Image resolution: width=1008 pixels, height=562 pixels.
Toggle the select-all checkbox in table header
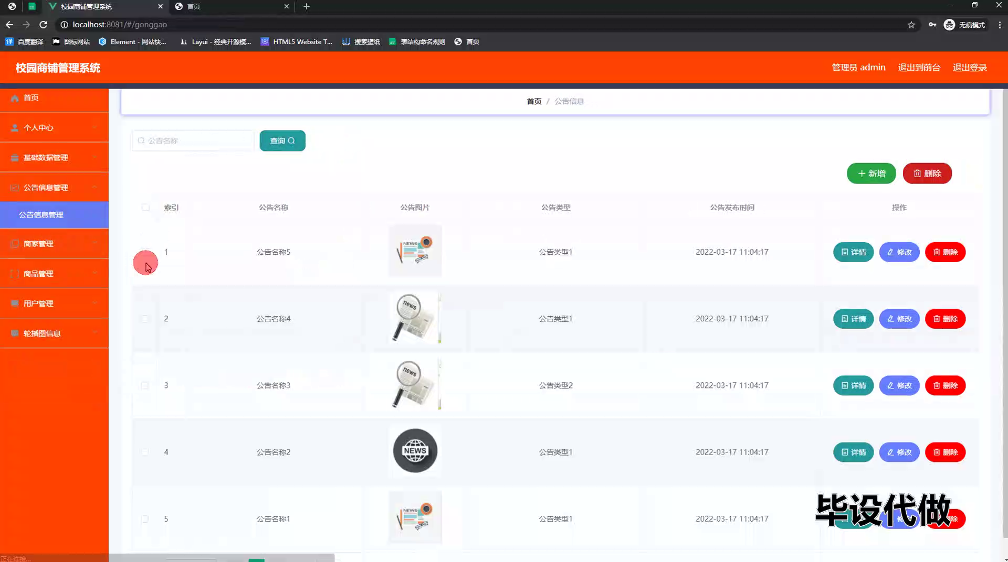145,208
